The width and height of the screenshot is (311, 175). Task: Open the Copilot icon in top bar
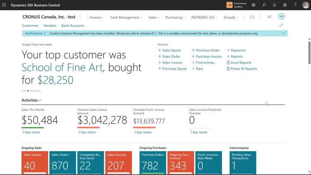pyautogui.click(x=254, y=5)
